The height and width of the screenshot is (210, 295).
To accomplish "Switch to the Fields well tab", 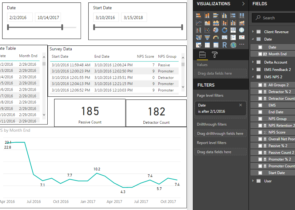I will coord(202,55).
